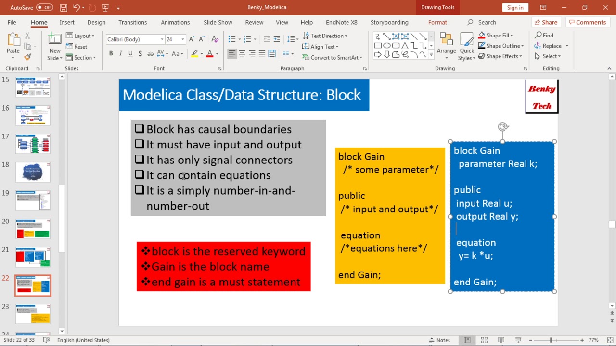This screenshot has height=346, width=616.
Task: Open the Drawing Tools Format tab
Action: [x=437, y=22]
